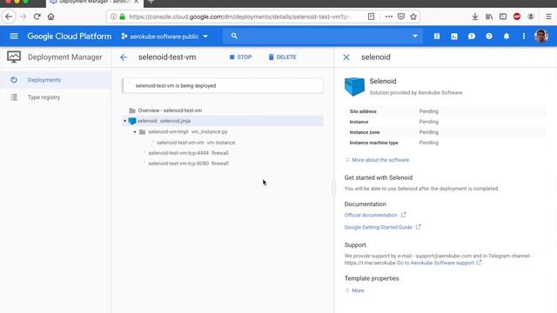Image resolution: width=557 pixels, height=313 pixels.
Task: Click the Selenoid blue cube logo
Action: [x=354, y=87]
